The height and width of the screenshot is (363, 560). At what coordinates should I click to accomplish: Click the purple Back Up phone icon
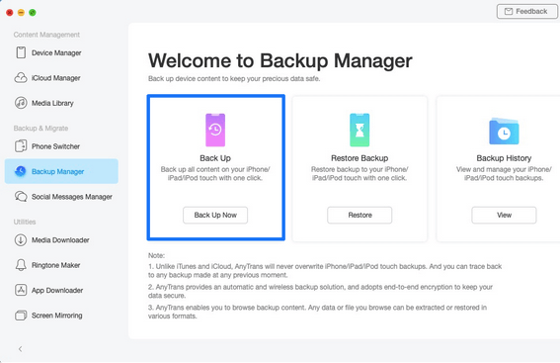pos(215,130)
